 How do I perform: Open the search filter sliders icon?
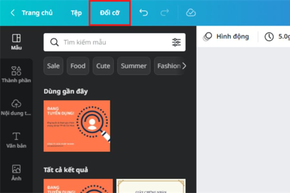(176, 42)
